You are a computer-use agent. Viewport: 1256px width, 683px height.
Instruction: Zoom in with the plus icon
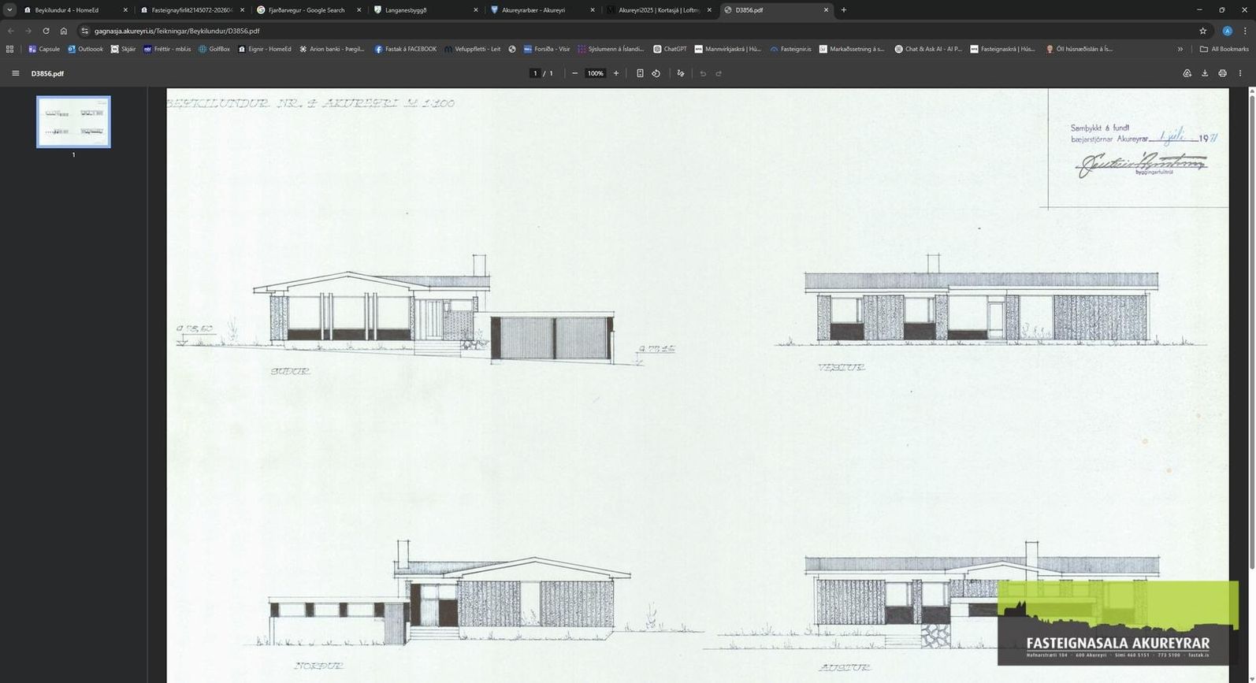click(616, 73)
